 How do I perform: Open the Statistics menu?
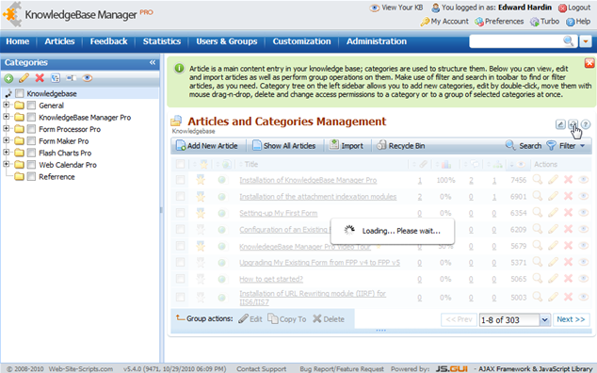(x=162, y=41)
